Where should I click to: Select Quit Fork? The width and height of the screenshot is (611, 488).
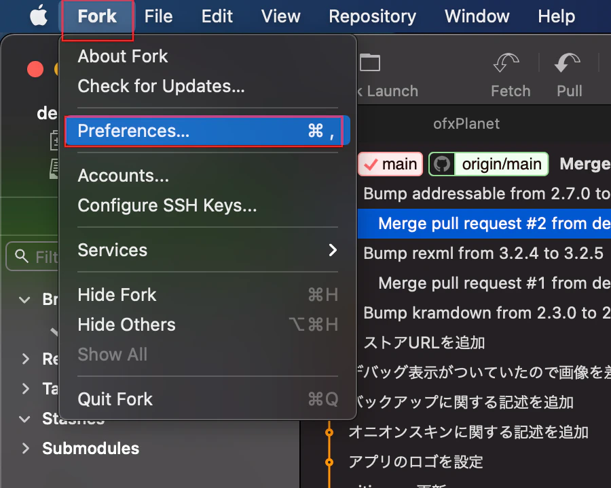pyautogui.click(x=208, y=399)
